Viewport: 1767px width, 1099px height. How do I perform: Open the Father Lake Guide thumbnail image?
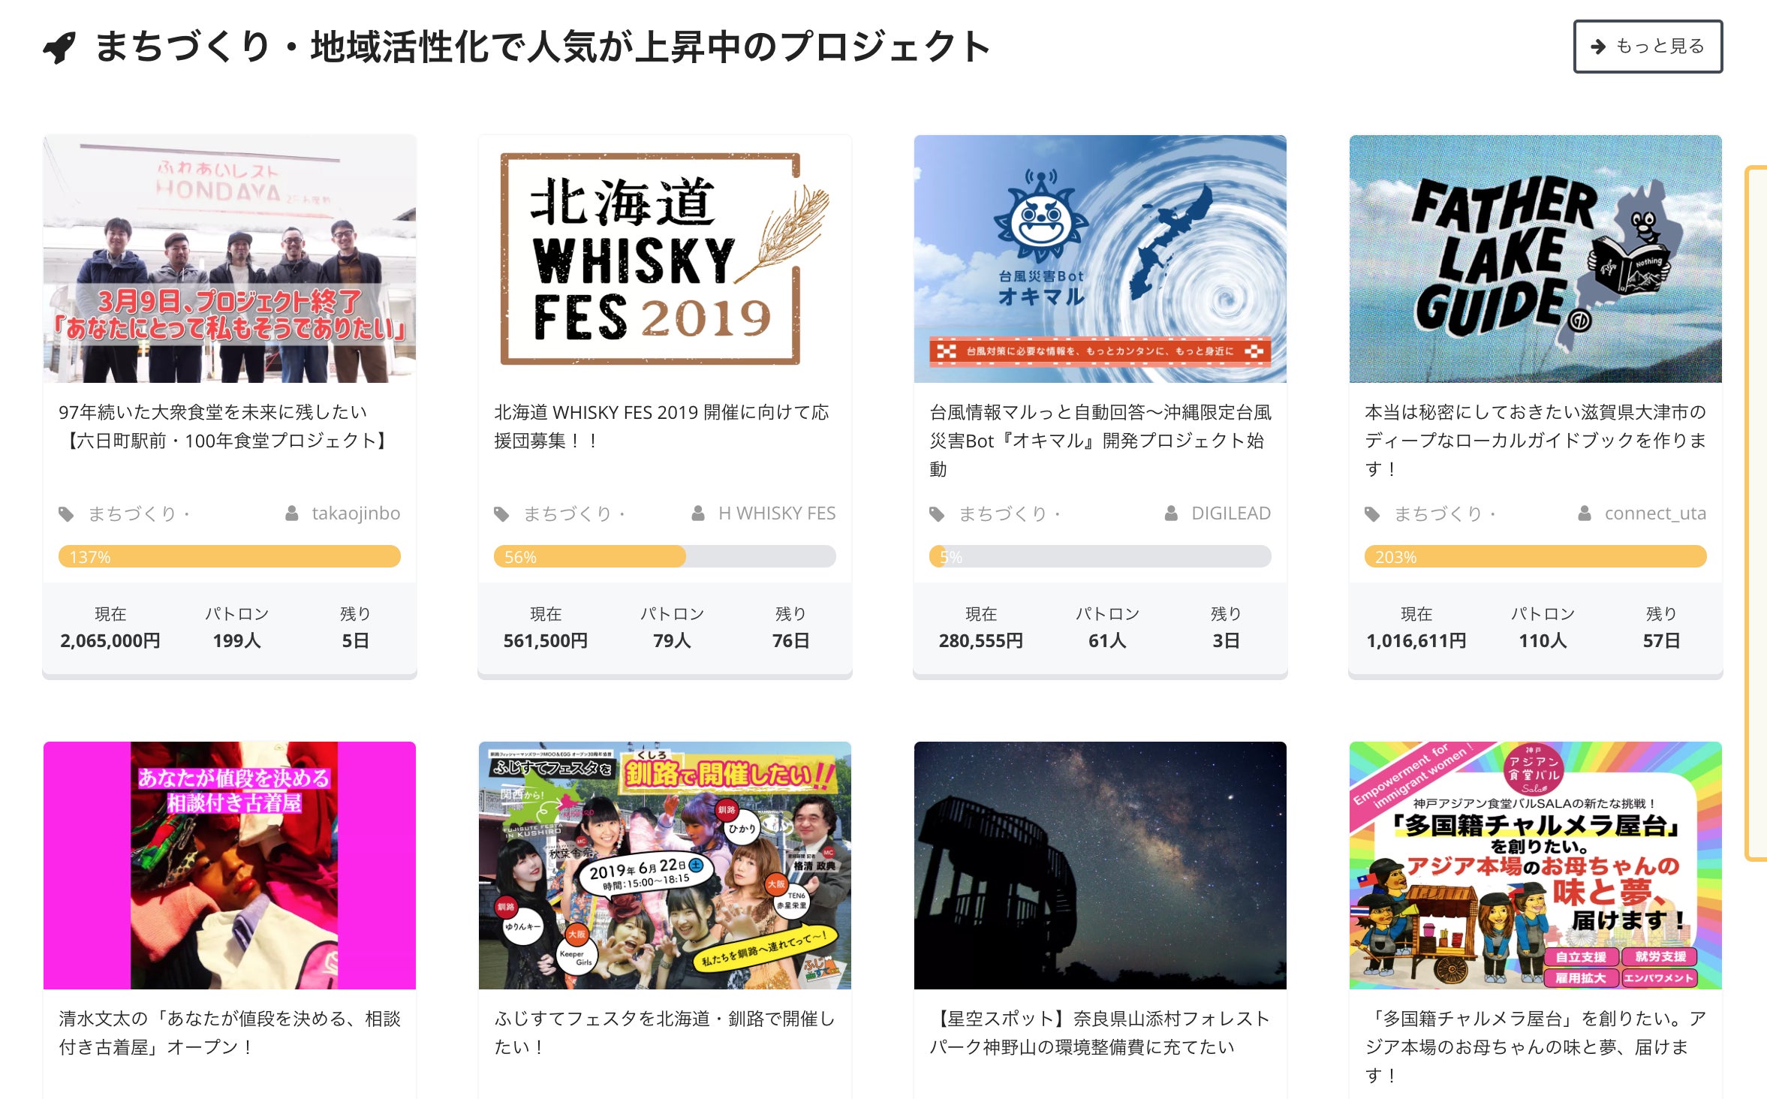[1535, 259]
